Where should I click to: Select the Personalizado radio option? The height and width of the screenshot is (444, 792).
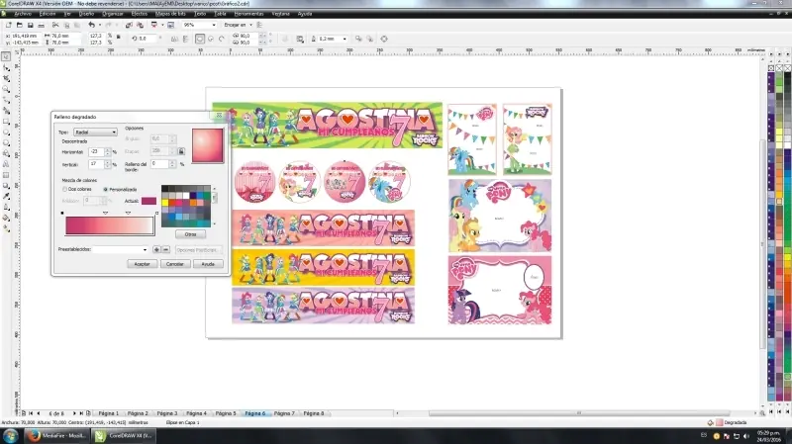click(105, 189)
